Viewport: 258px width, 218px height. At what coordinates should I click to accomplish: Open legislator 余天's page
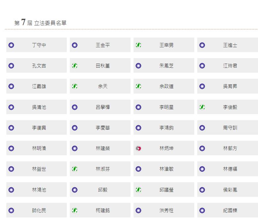pos(103,86)
